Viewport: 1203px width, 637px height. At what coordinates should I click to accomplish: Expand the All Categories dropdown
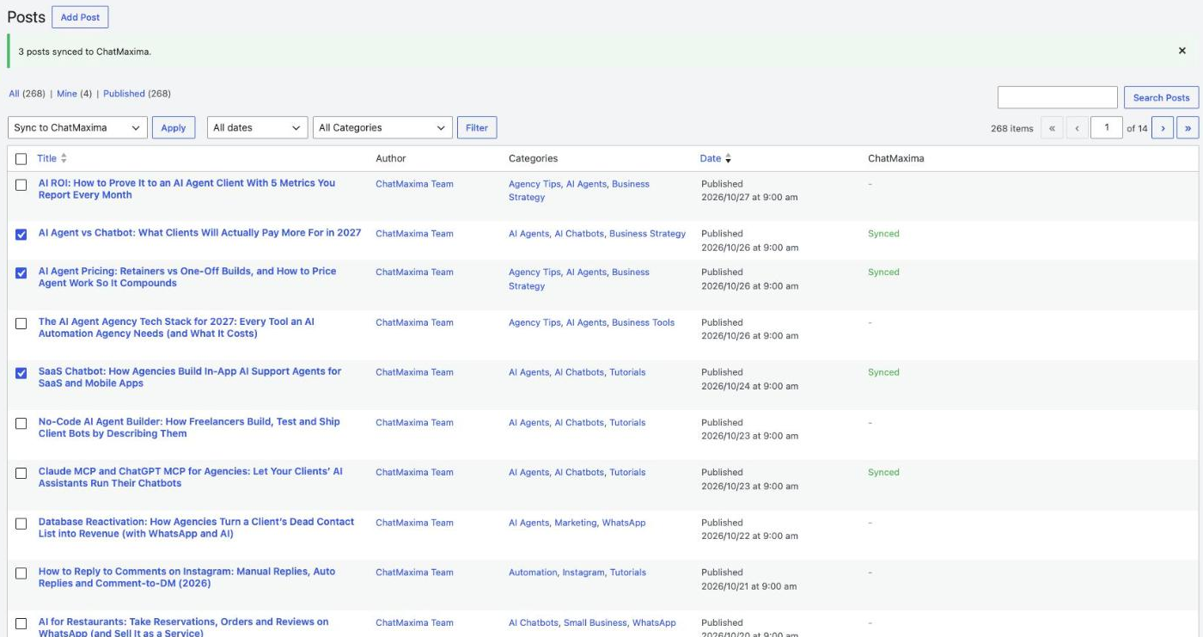coord(382,127)
